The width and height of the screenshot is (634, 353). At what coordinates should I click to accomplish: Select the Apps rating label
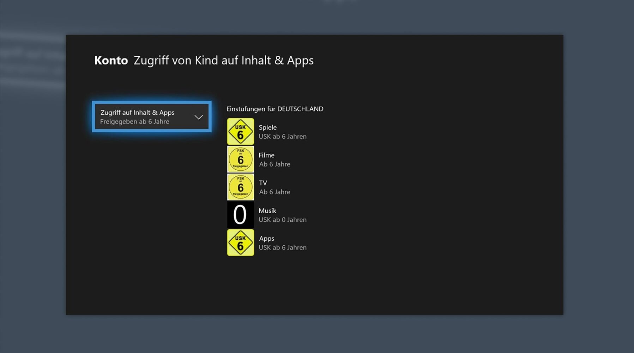[266, 239]
